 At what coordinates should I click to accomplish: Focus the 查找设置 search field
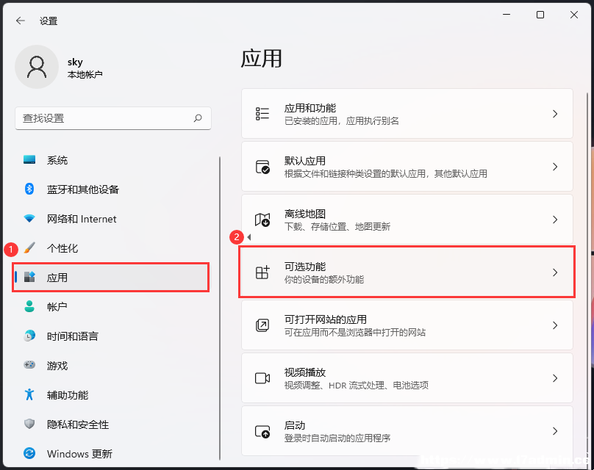[113, 118]
